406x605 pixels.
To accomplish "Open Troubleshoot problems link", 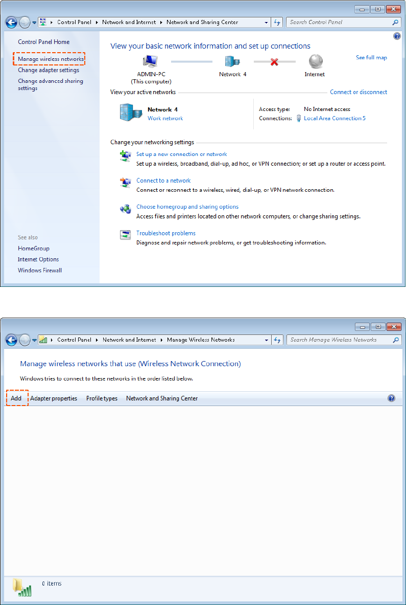I will click(165, 233).
